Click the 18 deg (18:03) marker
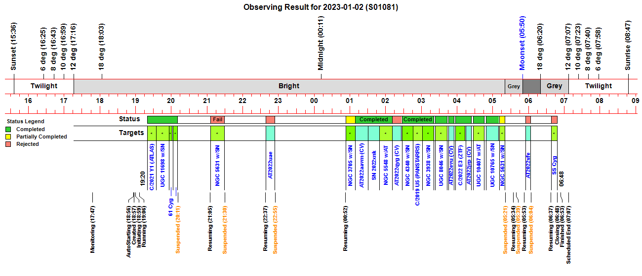 tap(102, 47)
